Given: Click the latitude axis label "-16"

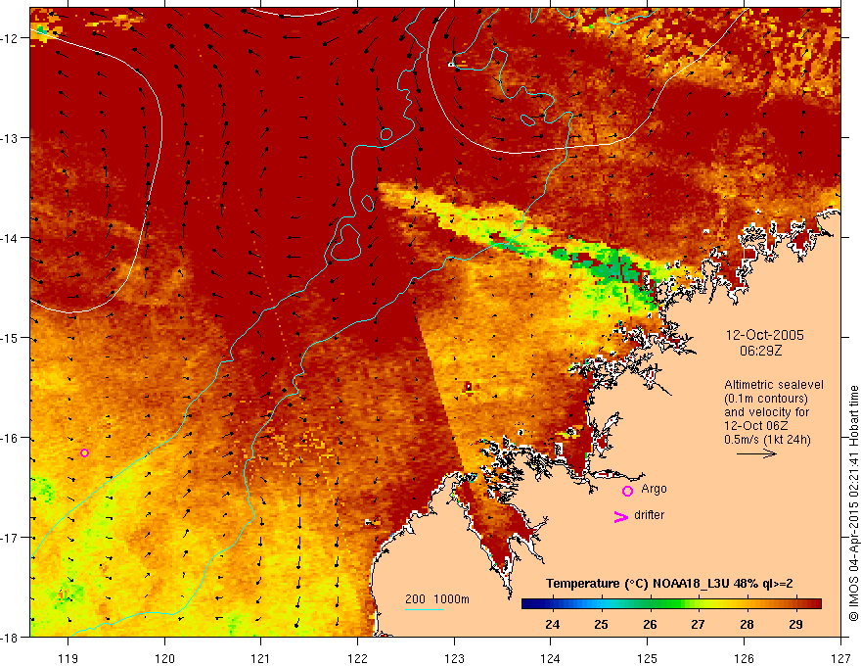Looking at the screenshot, I should (x=10, y=438).
